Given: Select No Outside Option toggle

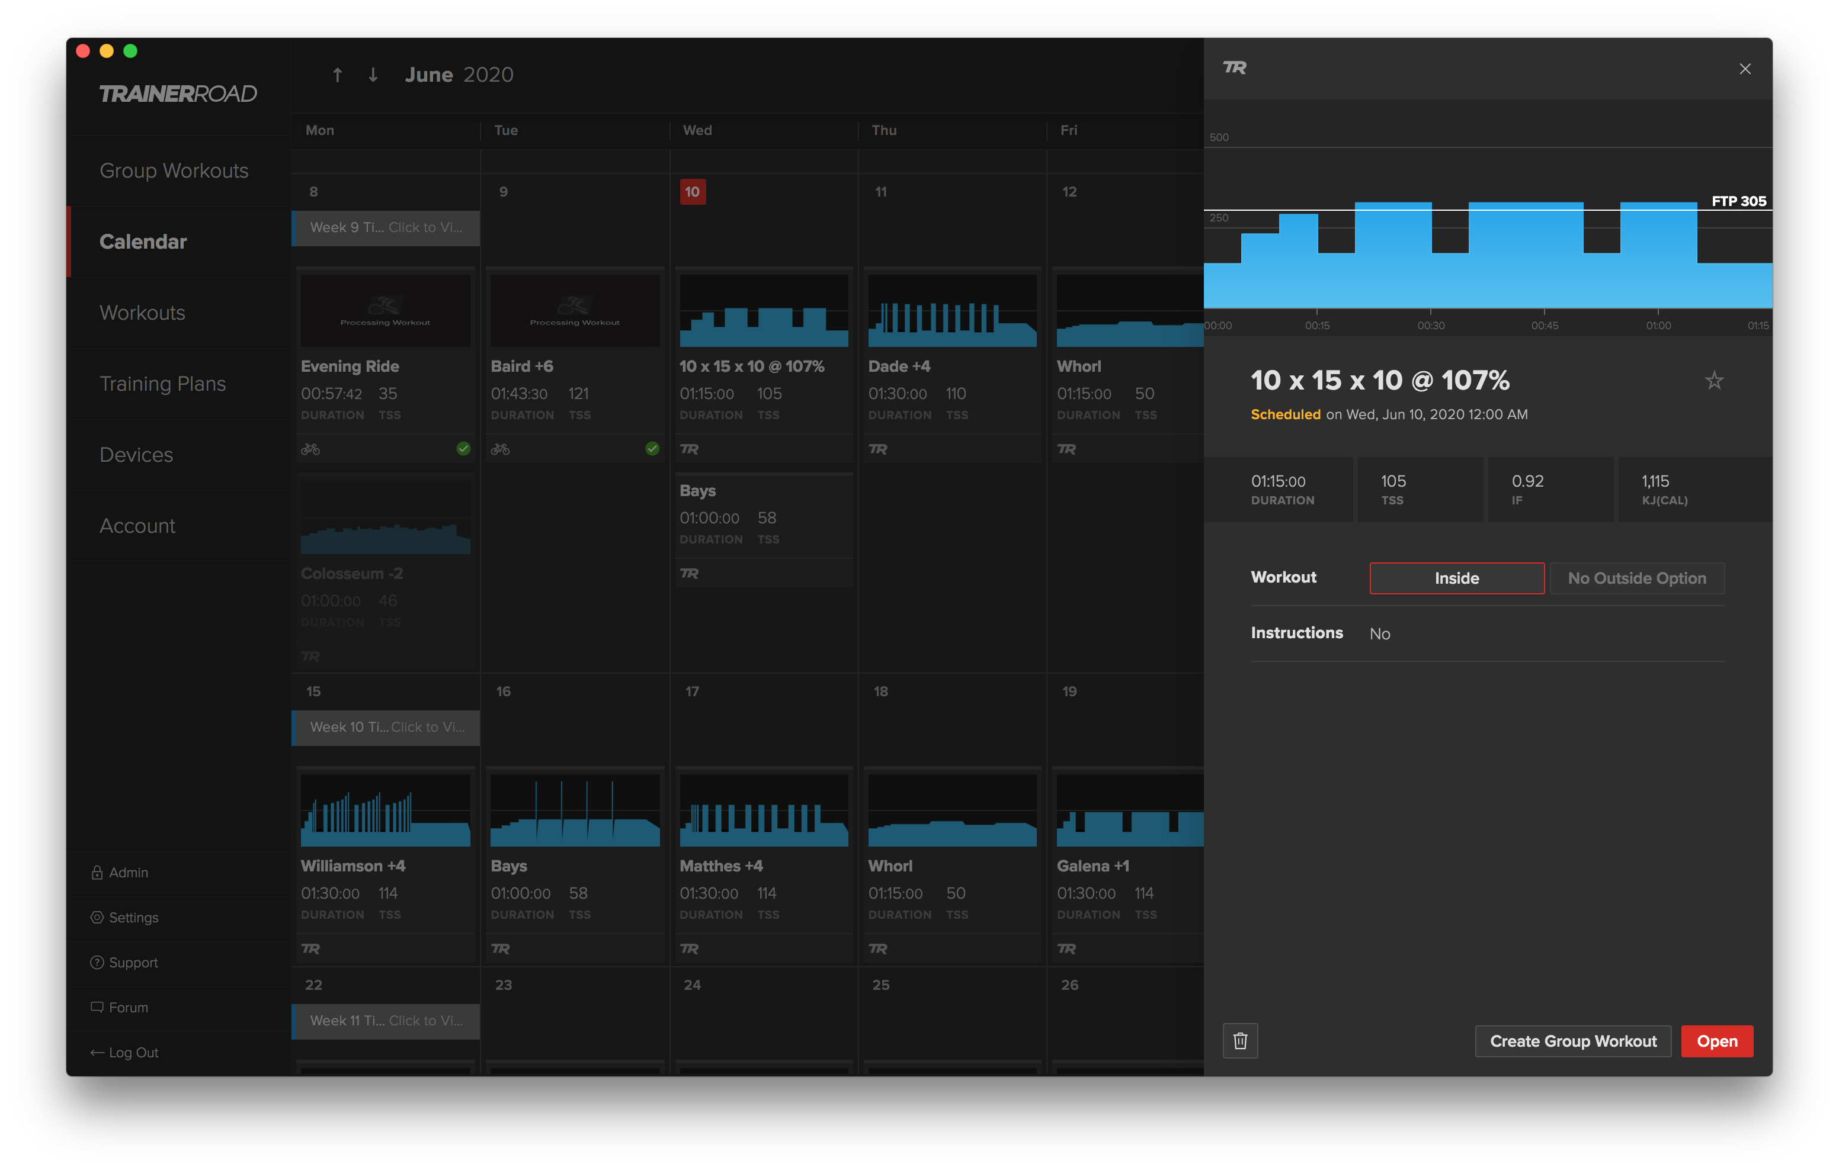Looking at the screenshot, I should [1636, 578].
